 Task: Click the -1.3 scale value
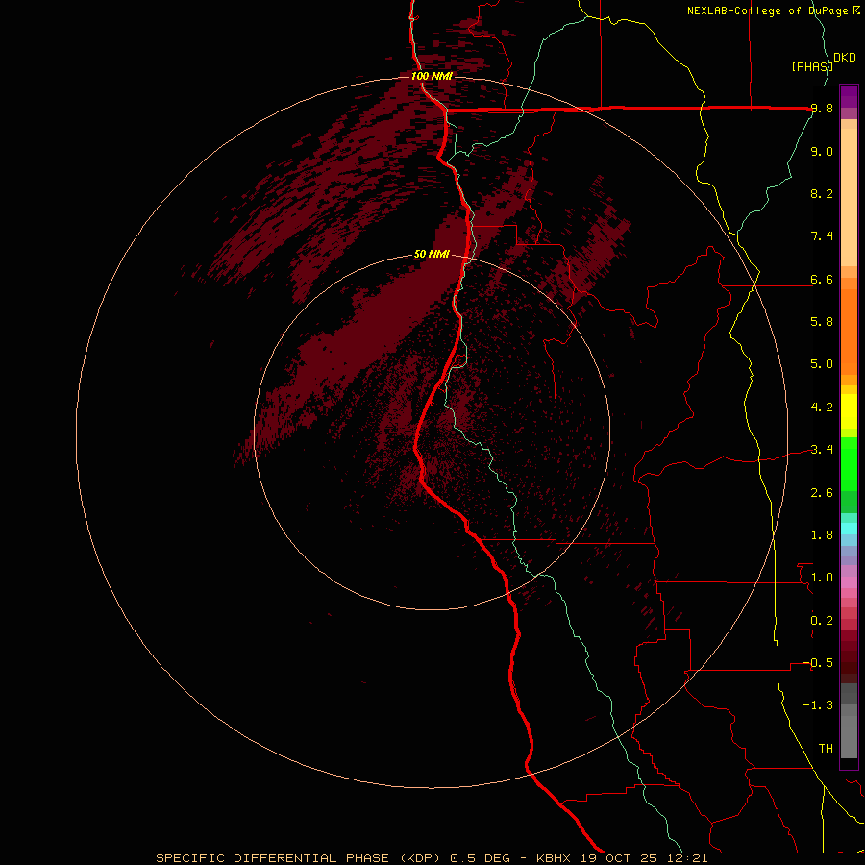818,705
